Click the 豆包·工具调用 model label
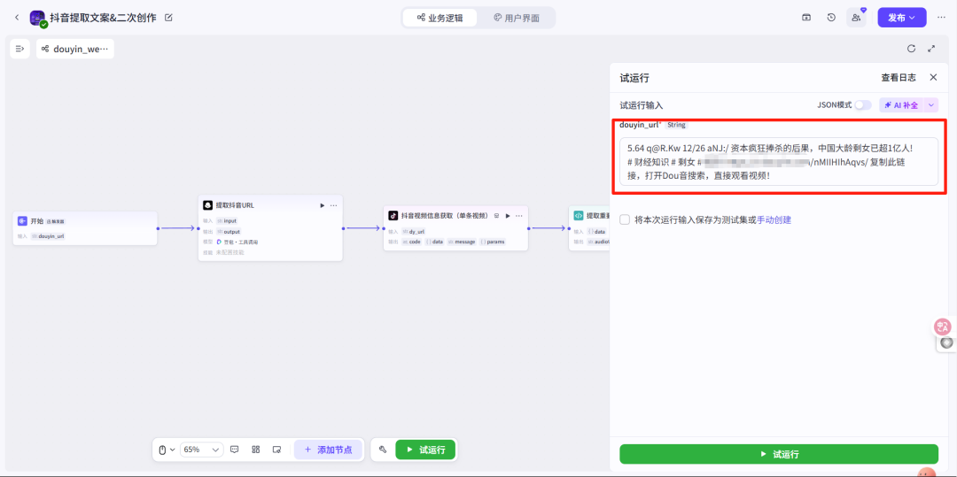957x477 pixels. pyautogui.click(x=237, y=242)
